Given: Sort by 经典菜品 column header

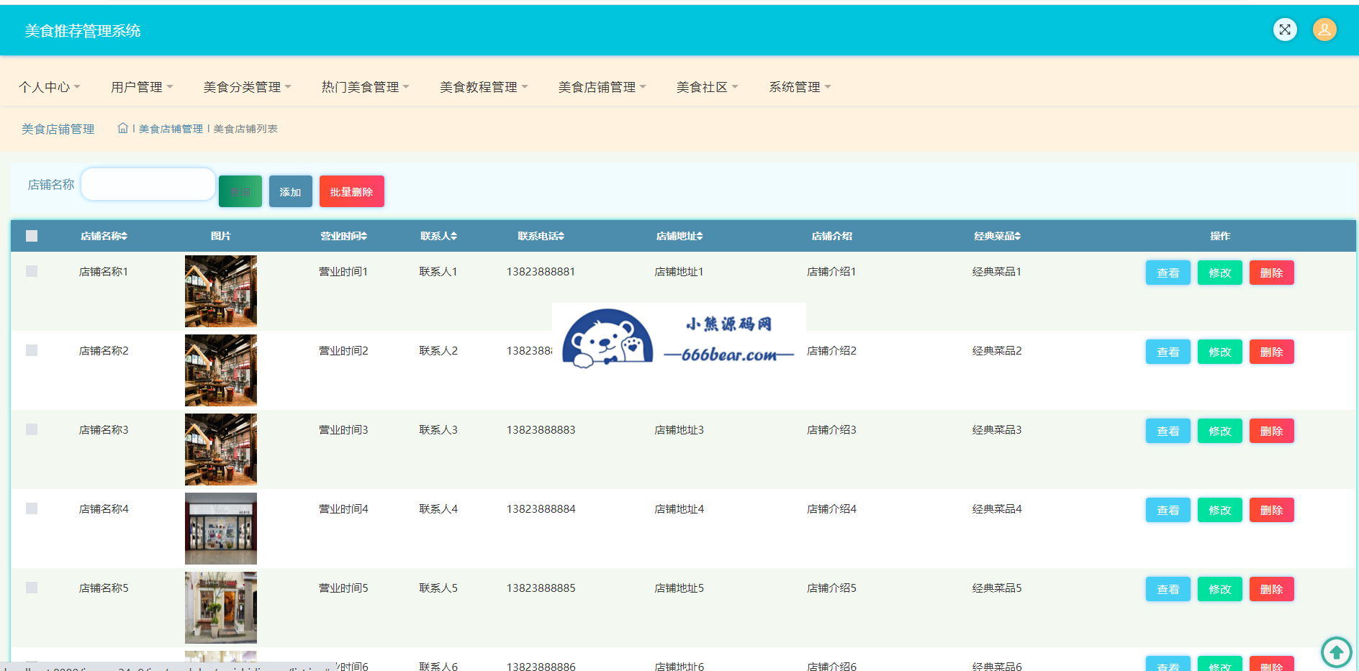Looking at the screenshot, I should [x=997, y=236].
